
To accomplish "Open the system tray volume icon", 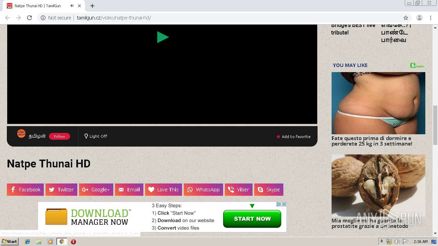I will tap(397, 242).
